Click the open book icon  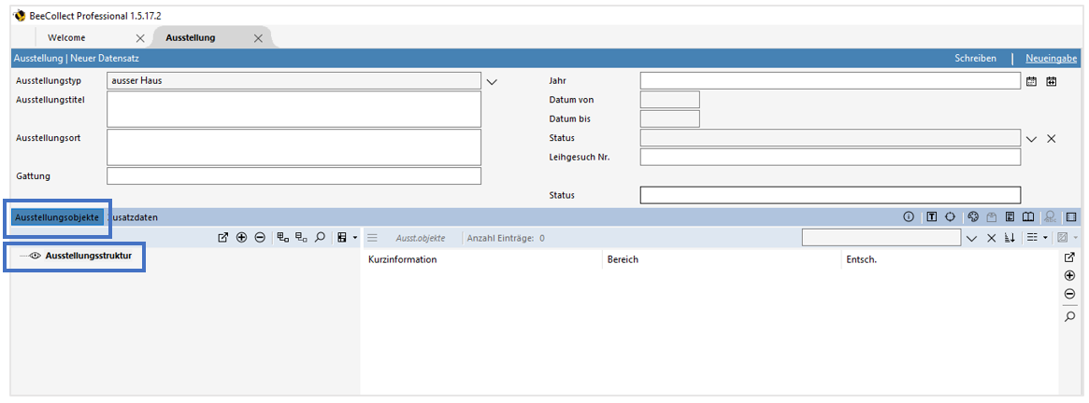click(1027, 217)
